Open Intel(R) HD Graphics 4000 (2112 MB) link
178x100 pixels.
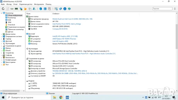(65, 36)
